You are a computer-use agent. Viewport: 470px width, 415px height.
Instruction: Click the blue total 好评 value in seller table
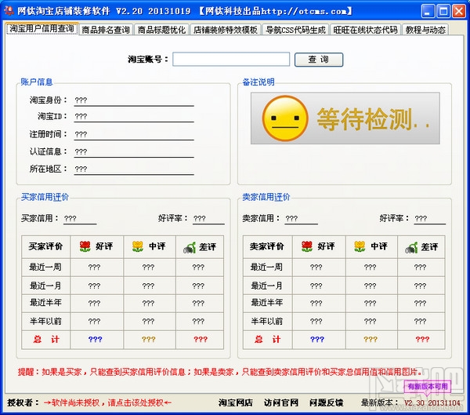[317, 340]
